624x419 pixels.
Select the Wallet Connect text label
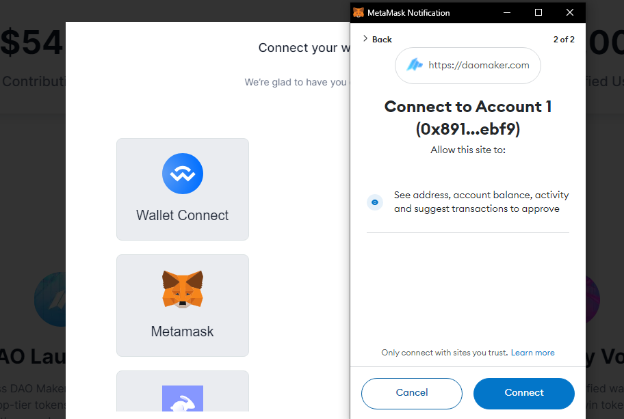[x=183, y=215]
